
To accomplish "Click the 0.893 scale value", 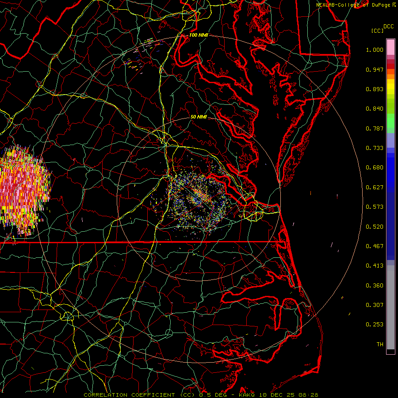I will (x=375, y=89).
